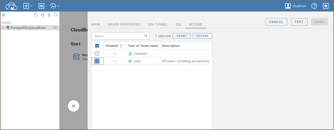The width and height of the screenshot is (334, 130).
Task: Expand the PostgreSQL@localhost tree node
Action: [x=3, y=28]
